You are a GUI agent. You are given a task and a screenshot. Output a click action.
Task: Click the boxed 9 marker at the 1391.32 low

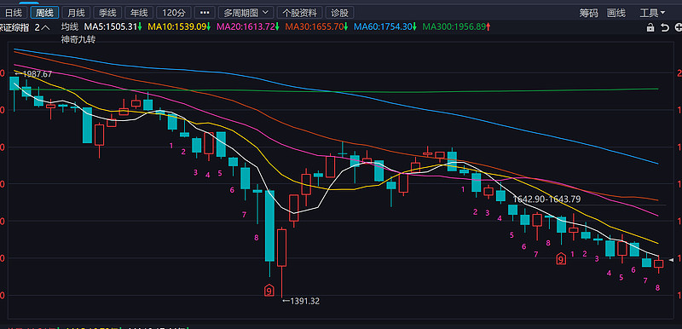click(269, 291)
